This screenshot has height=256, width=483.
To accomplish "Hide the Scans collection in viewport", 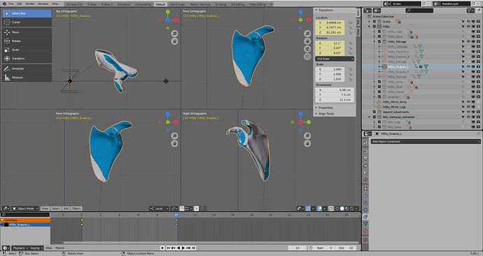I will [x=468, y=22].
